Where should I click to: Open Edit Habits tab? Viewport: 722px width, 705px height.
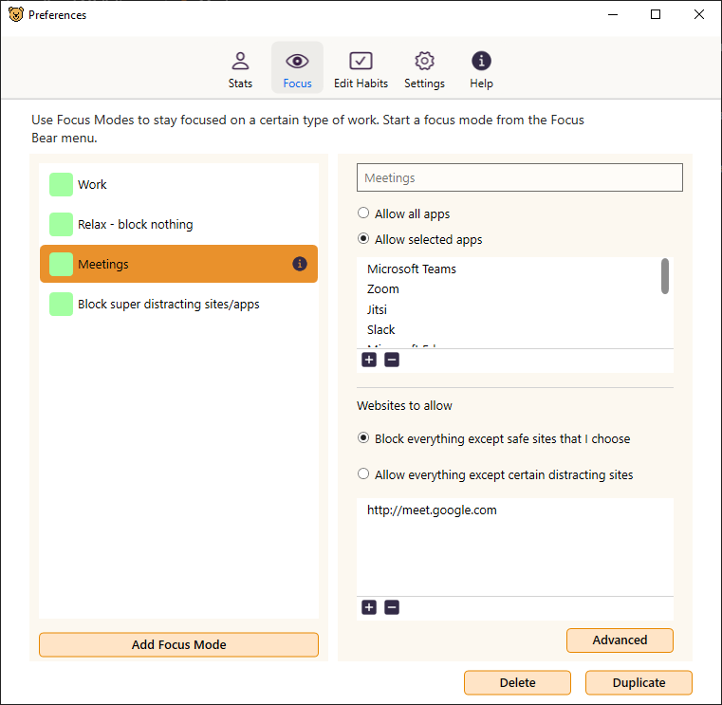coord(361,68)
